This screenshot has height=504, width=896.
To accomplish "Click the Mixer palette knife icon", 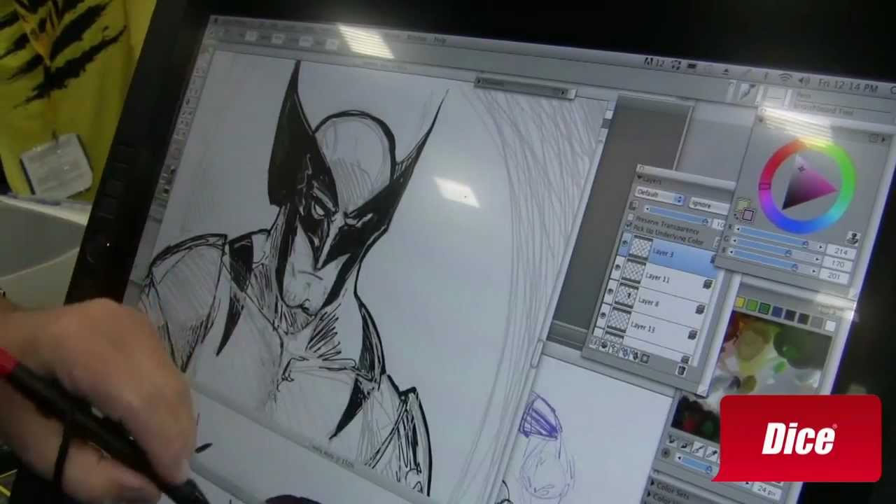I will 699,449.
